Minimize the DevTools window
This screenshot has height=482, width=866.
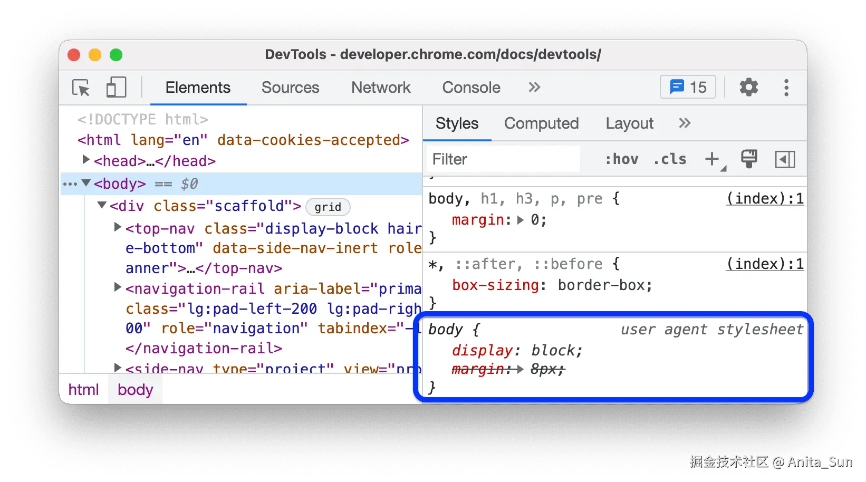coord(95,55)
